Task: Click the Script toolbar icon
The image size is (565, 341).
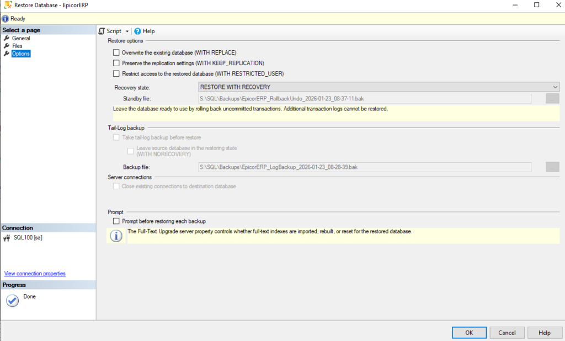Action: 102,31
